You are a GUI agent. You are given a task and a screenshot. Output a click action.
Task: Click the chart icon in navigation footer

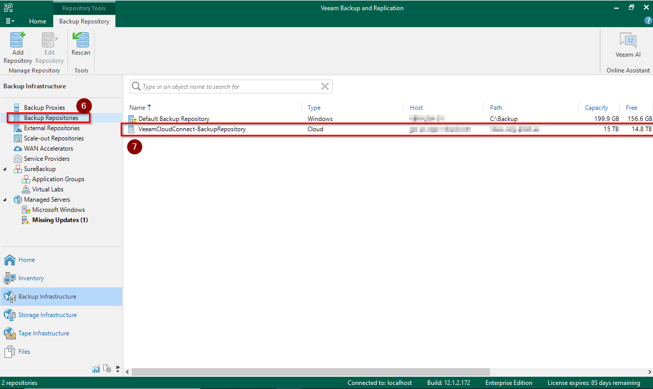tap(96, 369)
